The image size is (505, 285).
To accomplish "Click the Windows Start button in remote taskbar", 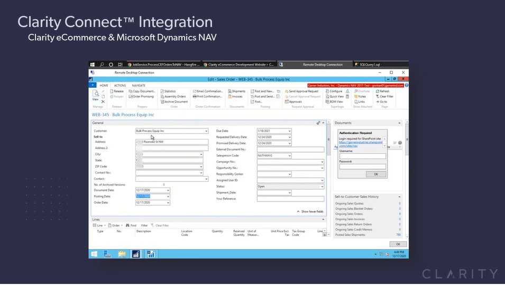I will 94,254.
